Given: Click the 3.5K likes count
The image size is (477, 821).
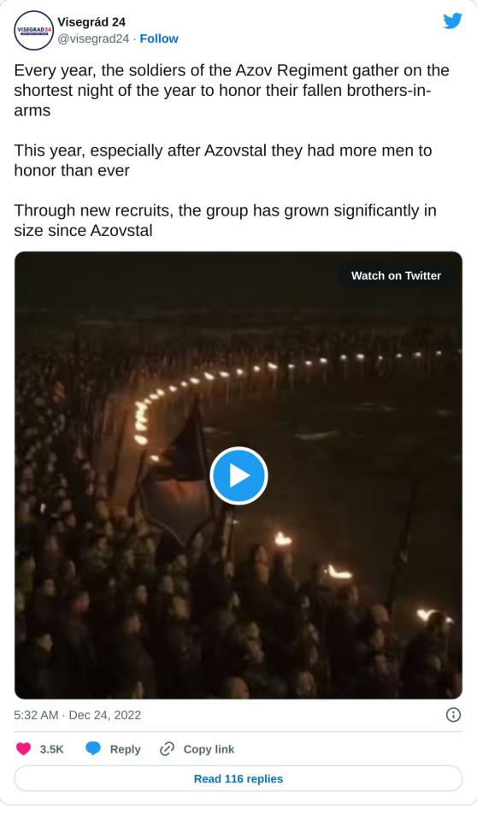Looking at the screenshot, I should (51, 749).
